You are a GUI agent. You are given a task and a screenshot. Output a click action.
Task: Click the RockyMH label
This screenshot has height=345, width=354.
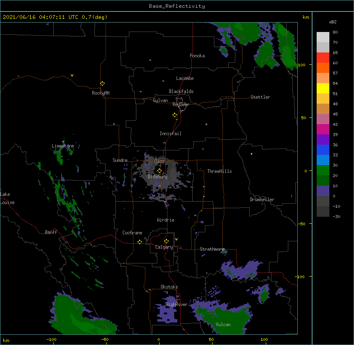(x=101, y=93)
